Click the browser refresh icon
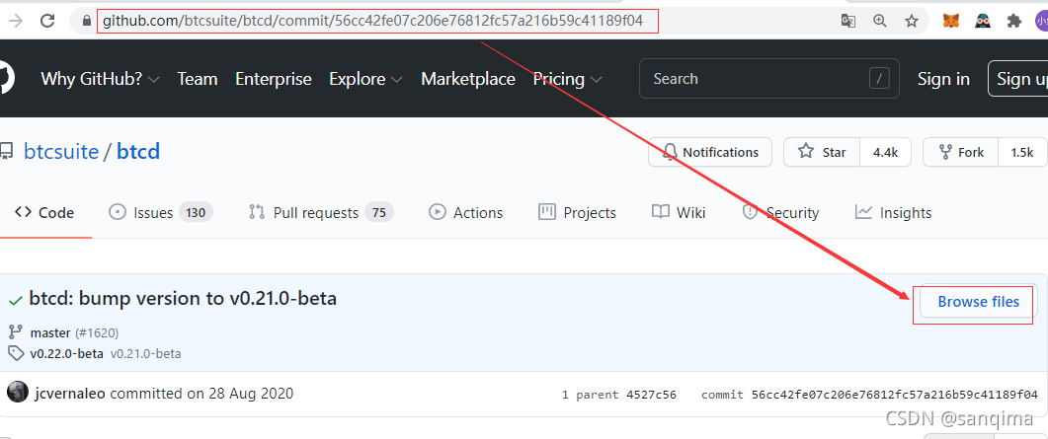The width and height of the screenshot is (1048, 439). tap(48, 21)
